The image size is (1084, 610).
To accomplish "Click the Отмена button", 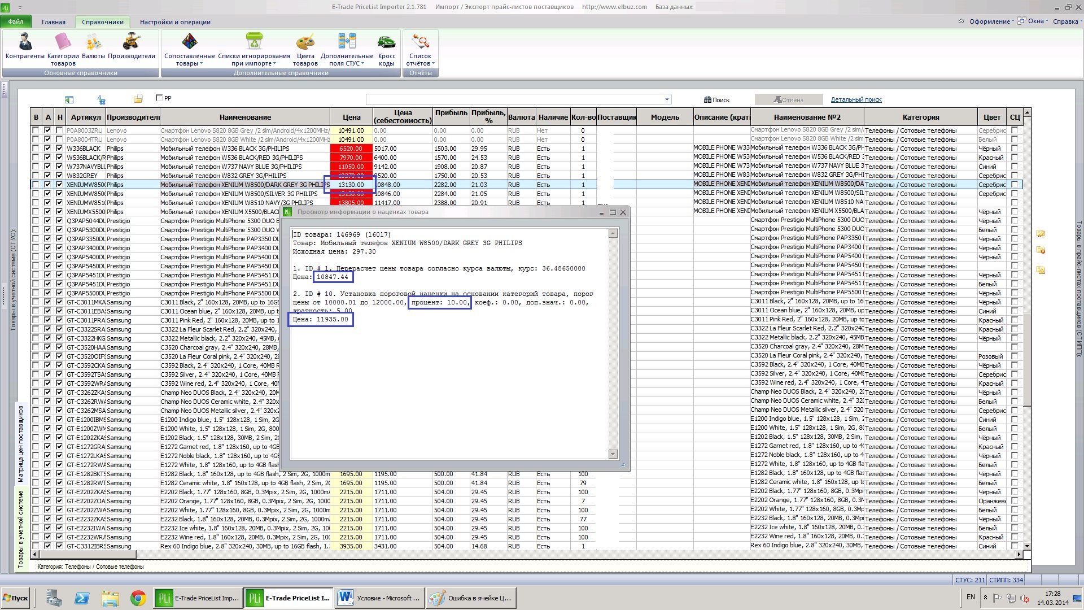I will point(788,100).
